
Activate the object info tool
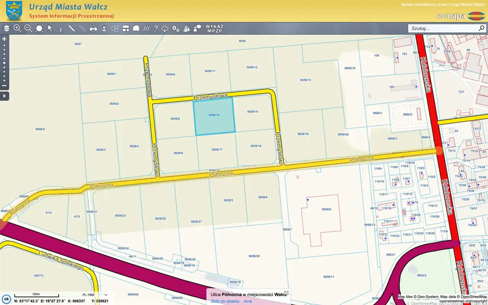click(x=61, y=28)
